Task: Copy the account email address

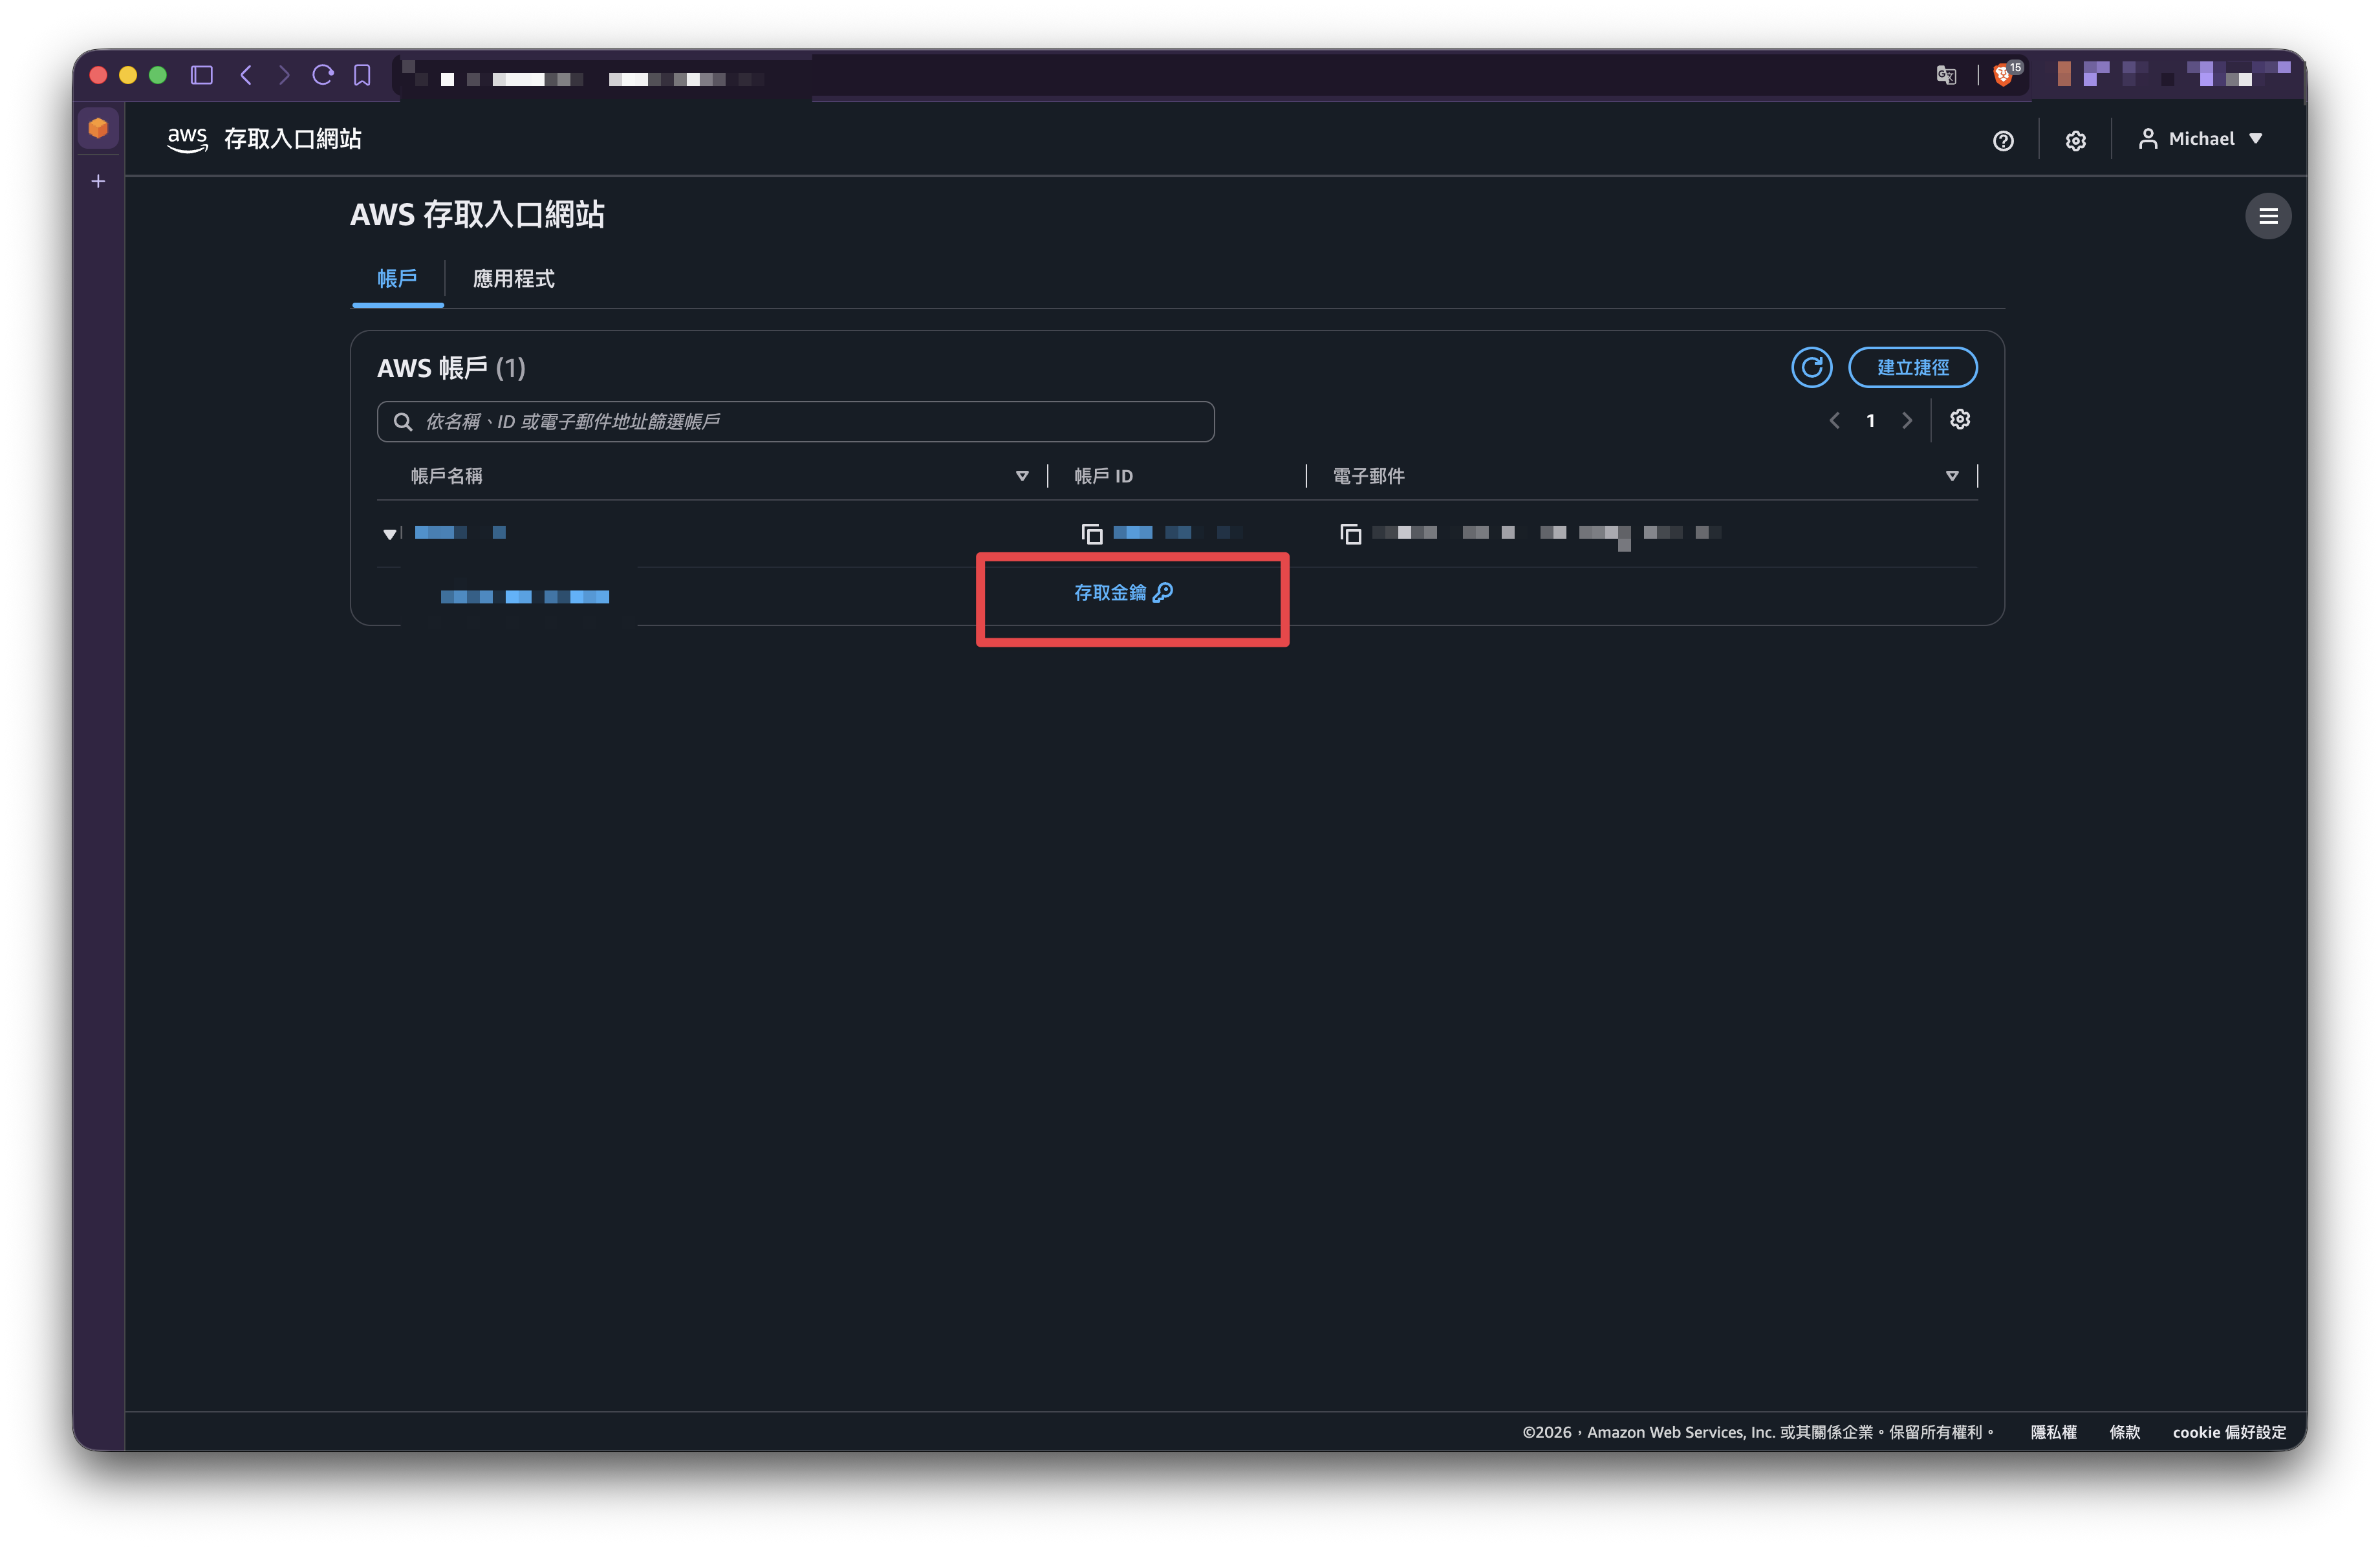Action: pos(1351,534)
